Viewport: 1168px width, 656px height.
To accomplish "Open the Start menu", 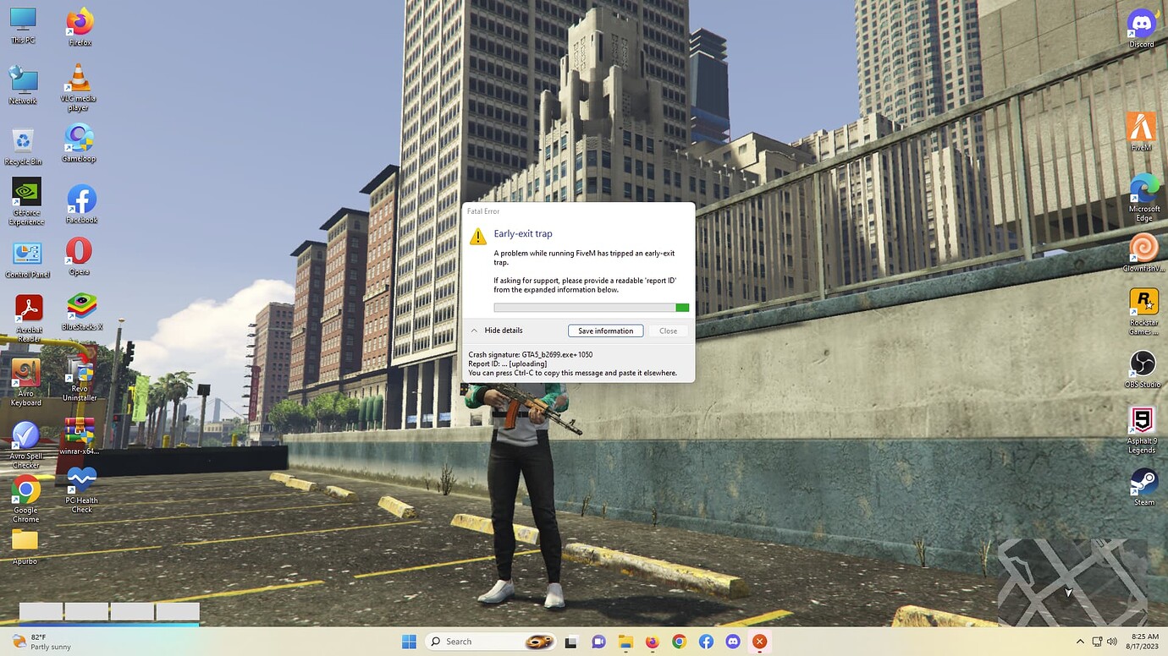I will point(409,642).
